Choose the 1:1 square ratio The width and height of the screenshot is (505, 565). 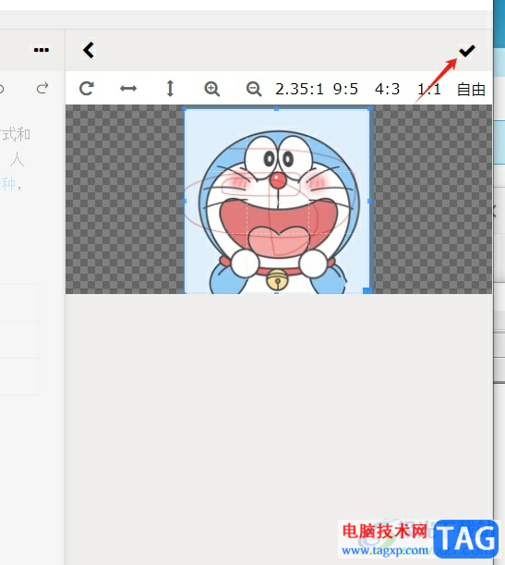[x=429, y=89]
